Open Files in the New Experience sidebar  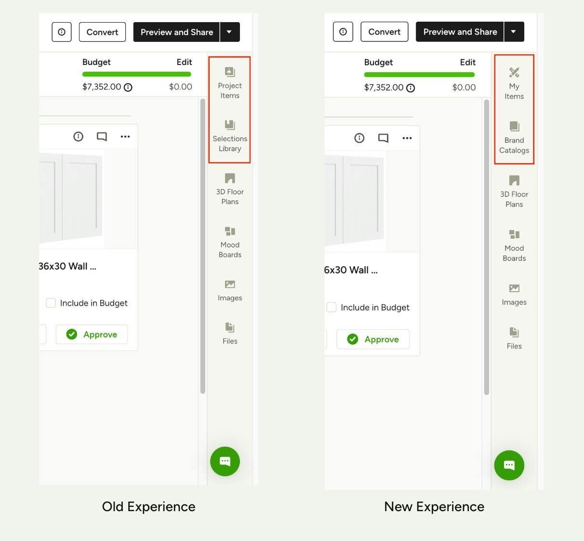pos(514,338)
